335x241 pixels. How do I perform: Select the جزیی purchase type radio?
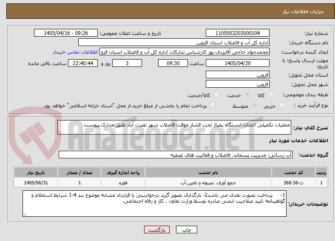coord(282,105)
